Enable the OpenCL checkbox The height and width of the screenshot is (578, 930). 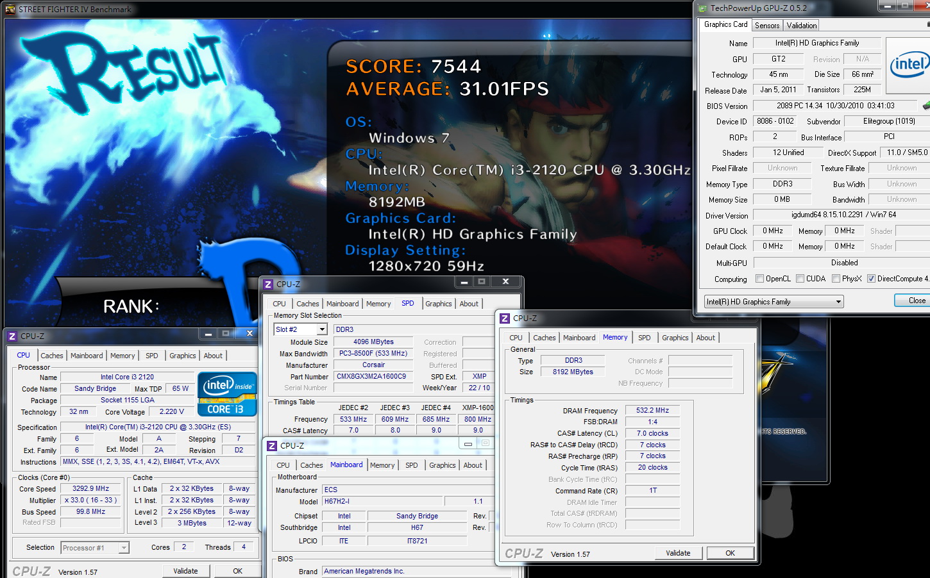[x=759, y=279]
